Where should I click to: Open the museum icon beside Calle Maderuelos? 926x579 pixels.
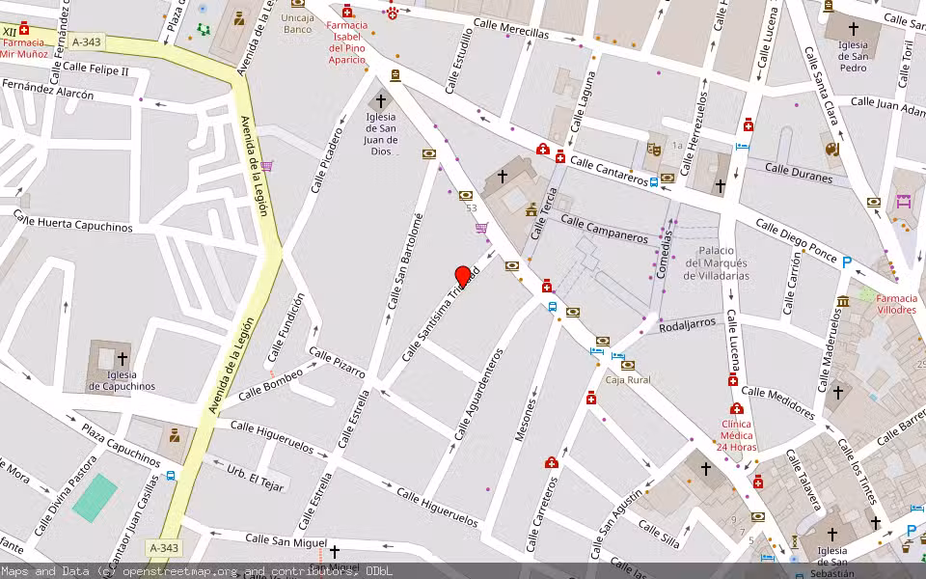[x=843, y=301]
